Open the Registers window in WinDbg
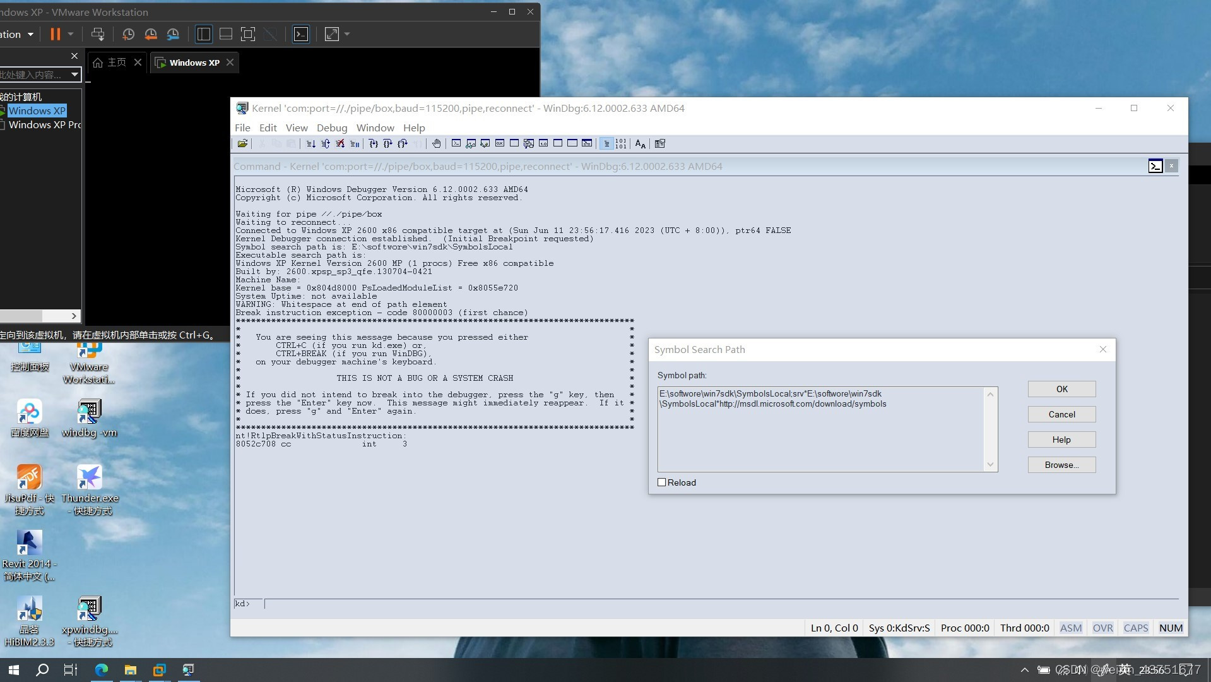The height and width of the screenshot is (682, 1211). click(x=499, y=143)
